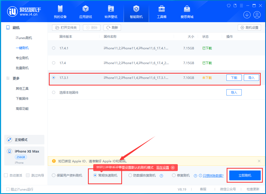Select the 常规快速刷机 flash mode
Image resolution: width=266 pixels, height=194 pixels.
(95, 175)
